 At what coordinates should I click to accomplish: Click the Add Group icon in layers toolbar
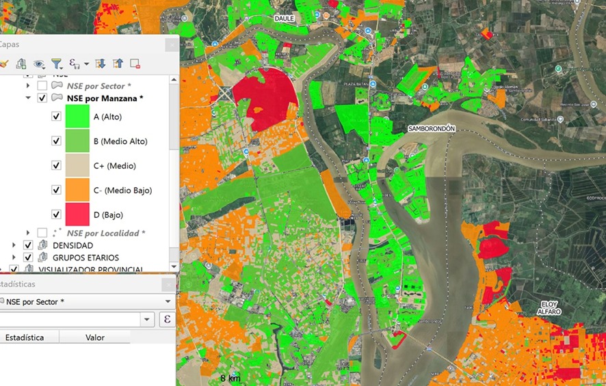click(21, 64)
